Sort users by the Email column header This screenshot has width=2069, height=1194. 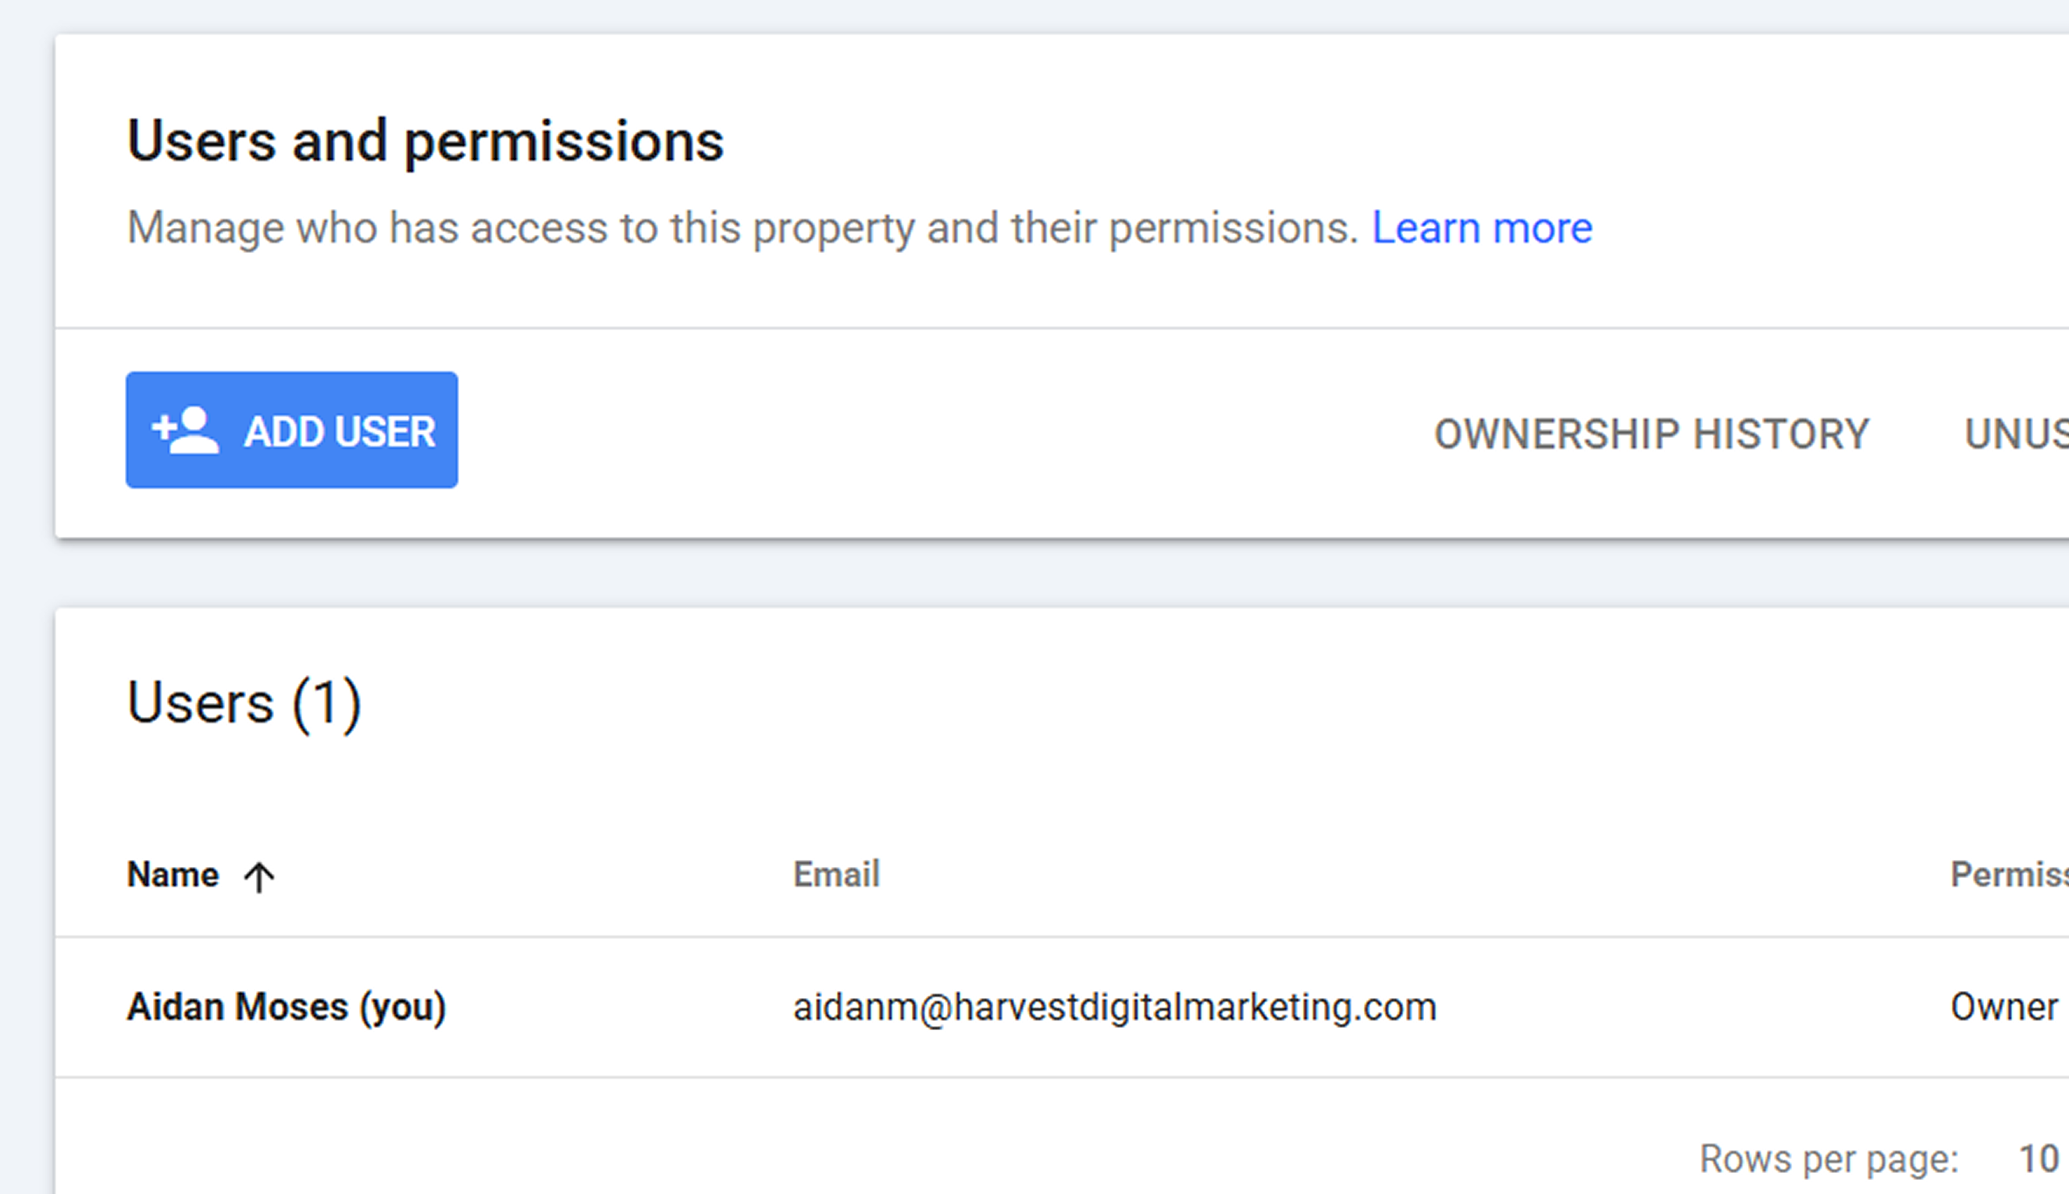(x=836, y=874)
